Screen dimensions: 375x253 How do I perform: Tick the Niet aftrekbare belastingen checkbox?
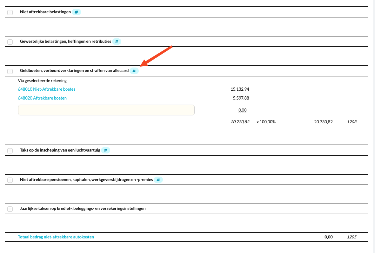click(10, 12)
